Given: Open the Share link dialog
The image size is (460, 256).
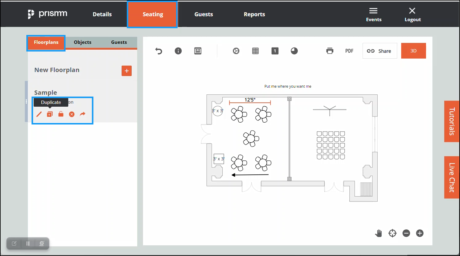Looking at the screenshot, I should (380, 51).
